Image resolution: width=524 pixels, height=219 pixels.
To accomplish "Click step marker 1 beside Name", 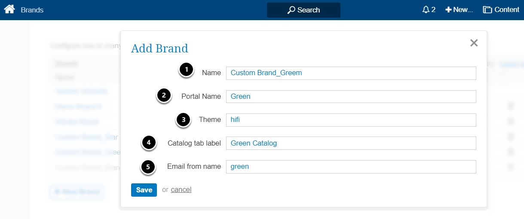I will [x=186, y=70].
